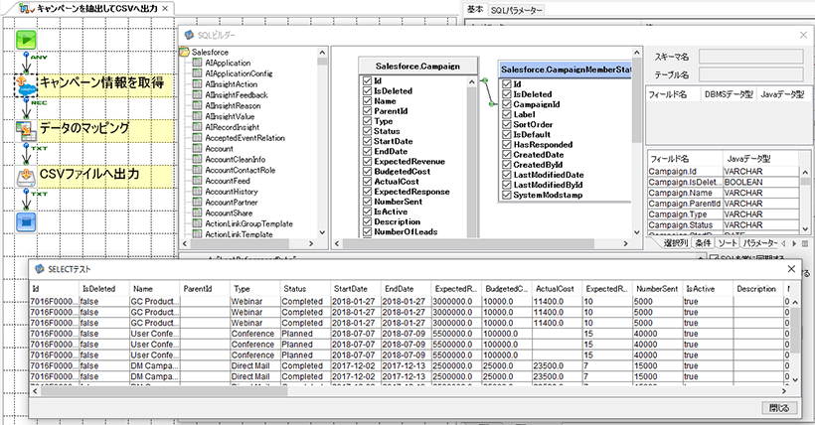The image size is (815, 425).
Task: Click the AccountHistory table icon
Action: [x=197, y=192]
